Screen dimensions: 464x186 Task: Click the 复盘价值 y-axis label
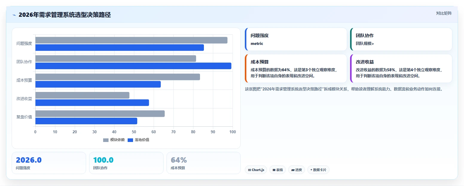tap(24, 117)
